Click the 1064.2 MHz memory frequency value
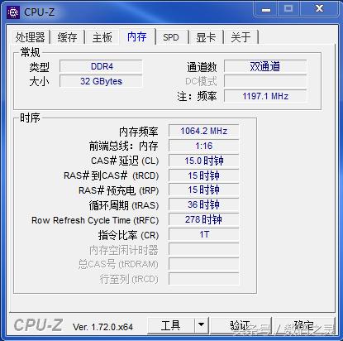343x341 pixels. 204,131
